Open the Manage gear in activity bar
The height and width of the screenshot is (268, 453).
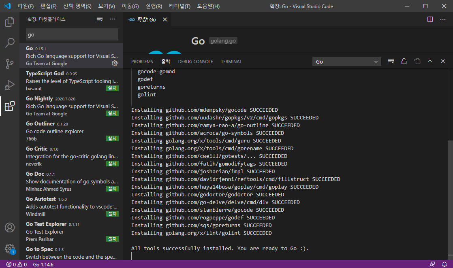click(10, 249)
